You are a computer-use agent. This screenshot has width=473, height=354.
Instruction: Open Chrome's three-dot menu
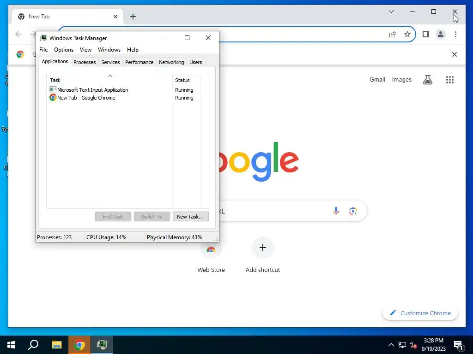point(455,34)
